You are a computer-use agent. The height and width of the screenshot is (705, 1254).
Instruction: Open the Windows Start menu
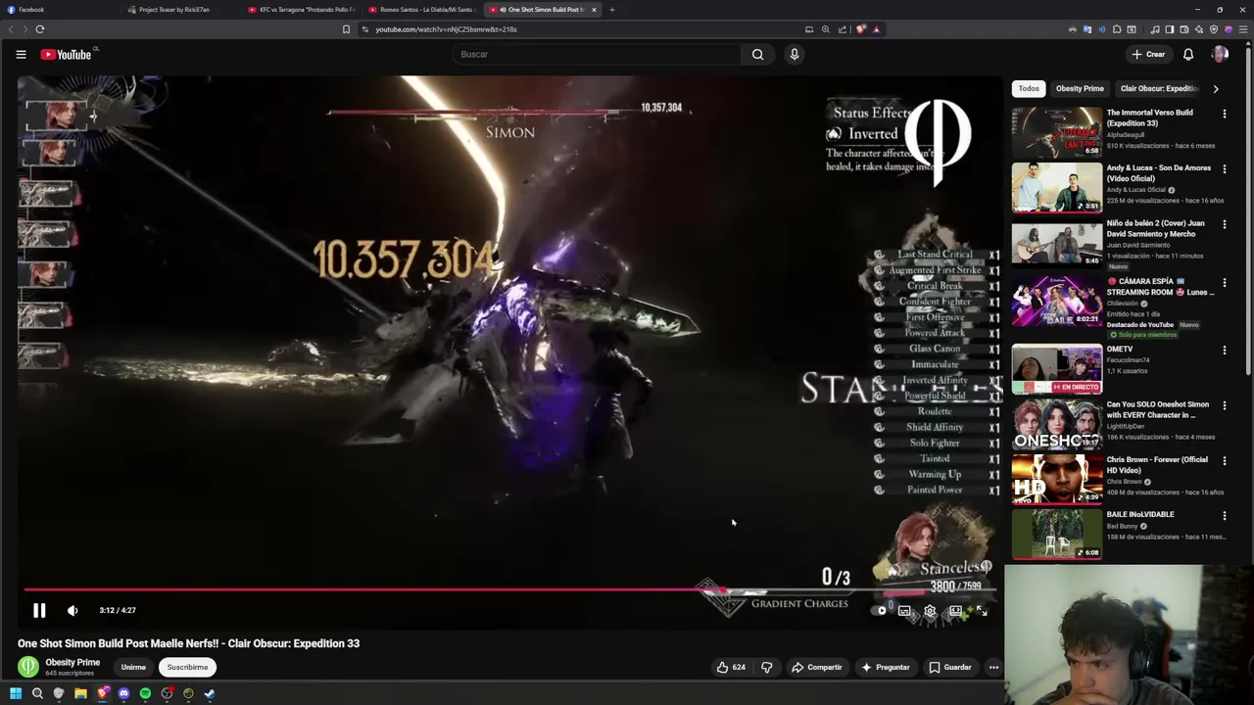(16, 694)
